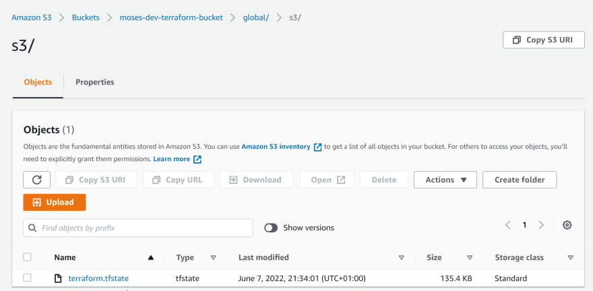Click the Standard storage class cell

tap(511, 278)
